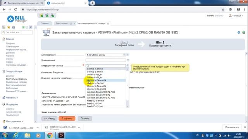
Task: Open Корзина in the sidebar
Action: pyautogui.click(x=10, y=56)
